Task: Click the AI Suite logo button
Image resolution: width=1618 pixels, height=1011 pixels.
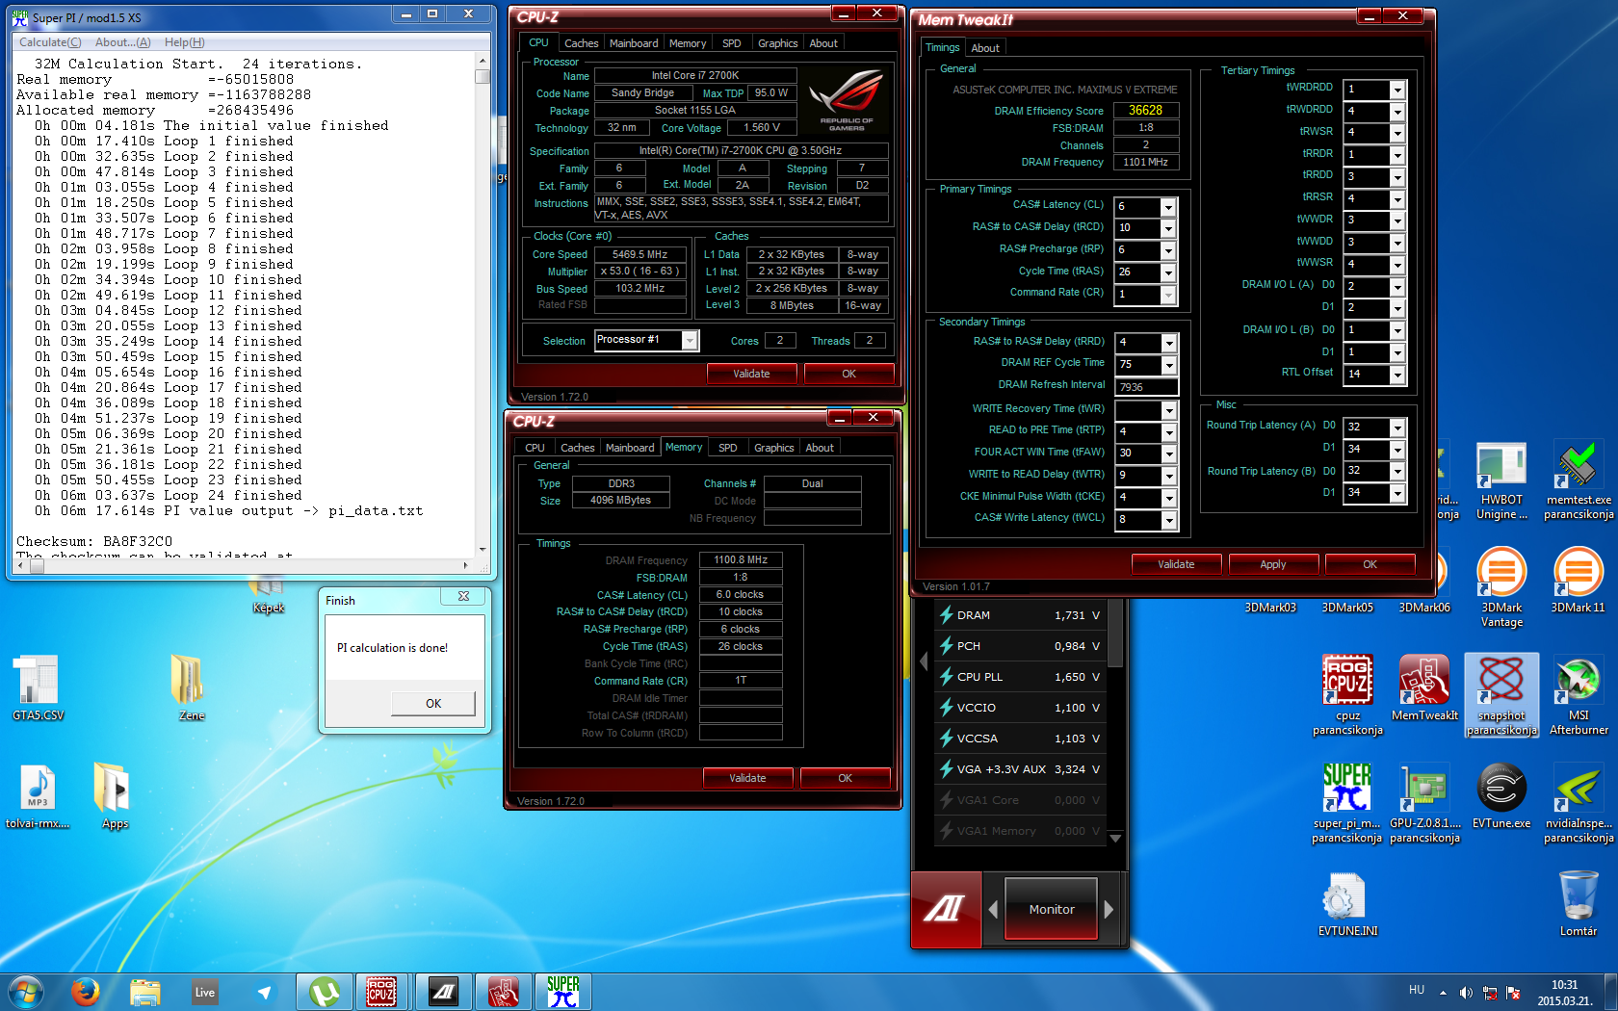Action: [946, 908]
